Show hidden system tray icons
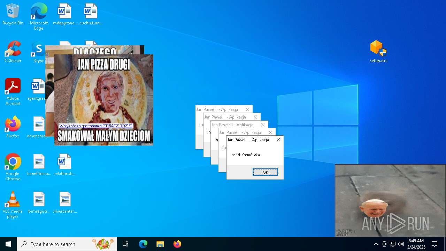 (376, 244)
